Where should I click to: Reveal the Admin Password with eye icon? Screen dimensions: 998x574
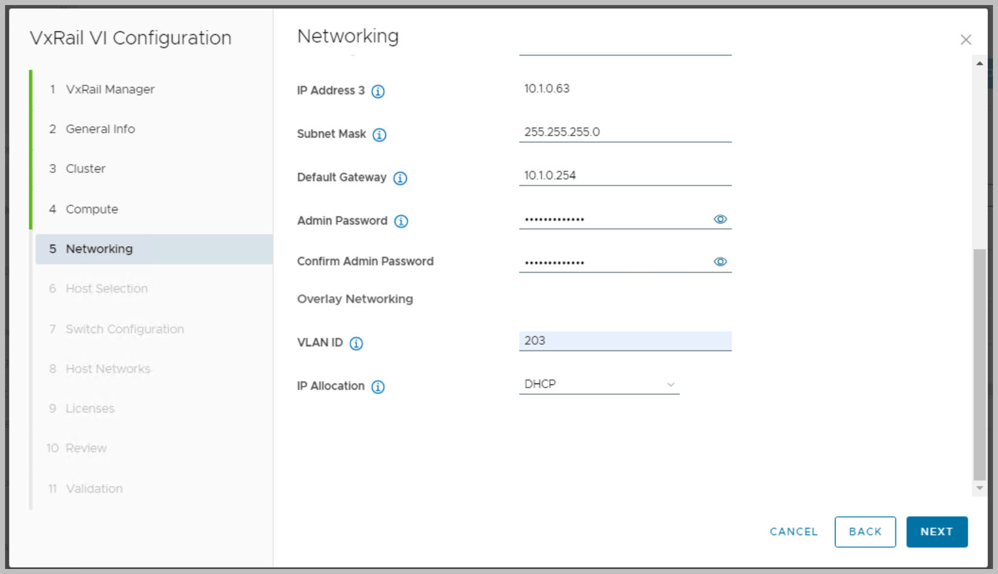point(720,219)
